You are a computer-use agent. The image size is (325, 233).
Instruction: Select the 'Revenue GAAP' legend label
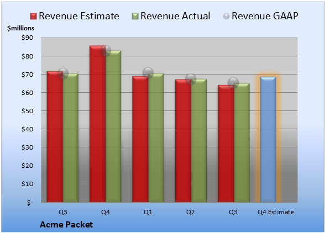point(265,16)
